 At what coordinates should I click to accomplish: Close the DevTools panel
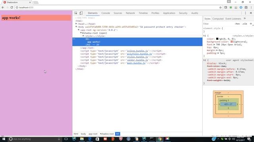click(251, 13)
